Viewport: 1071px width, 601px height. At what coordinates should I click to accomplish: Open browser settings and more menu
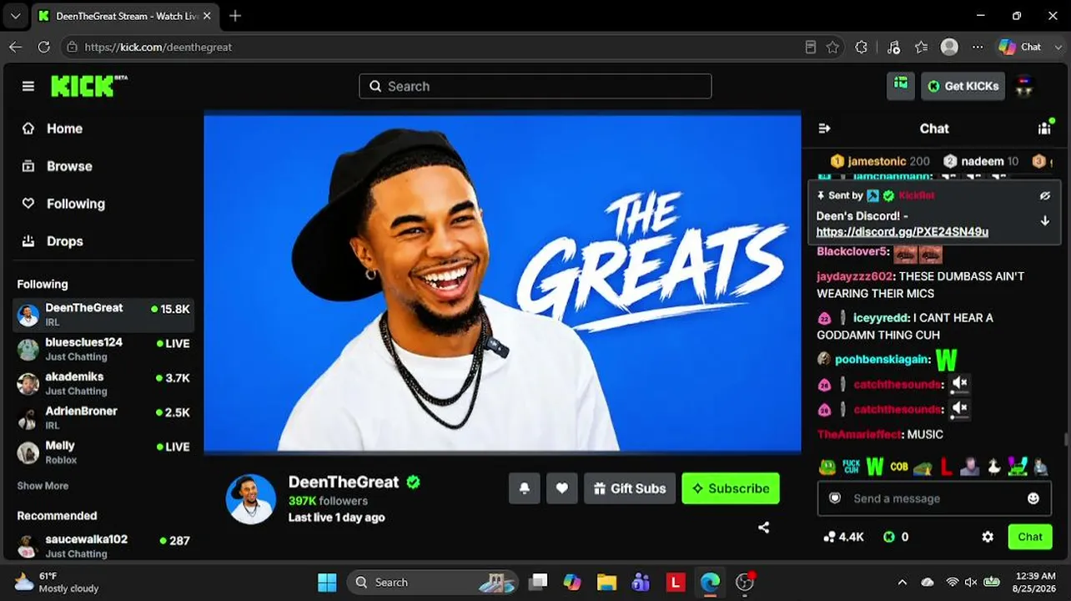pyautogui.click(x=978, y=47)
